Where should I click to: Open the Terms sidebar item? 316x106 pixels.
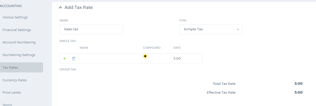[7, 104]
